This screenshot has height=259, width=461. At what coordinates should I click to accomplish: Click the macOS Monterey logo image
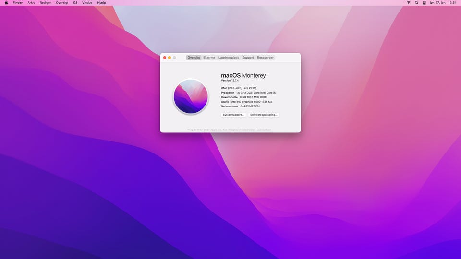click(x=191, y=96)
